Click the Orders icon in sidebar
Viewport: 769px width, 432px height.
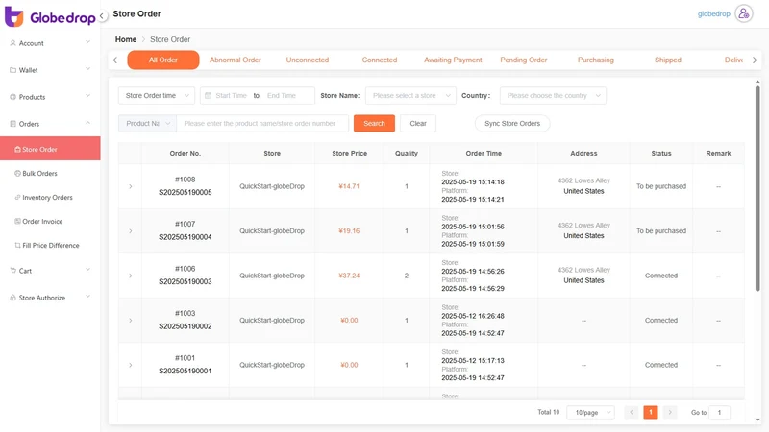tap(12, 124)
